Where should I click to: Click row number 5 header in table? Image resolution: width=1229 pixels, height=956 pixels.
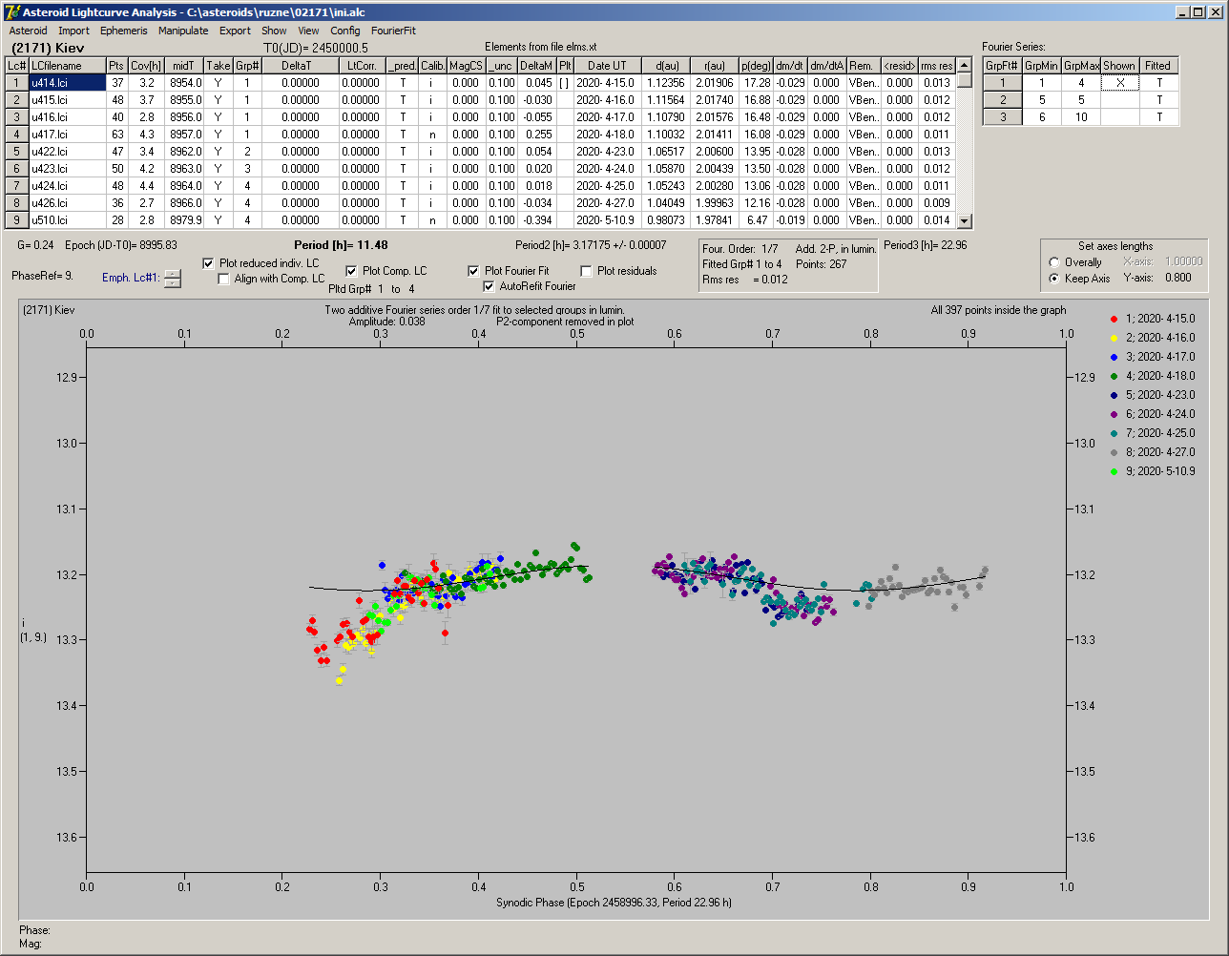click(17, 152)
